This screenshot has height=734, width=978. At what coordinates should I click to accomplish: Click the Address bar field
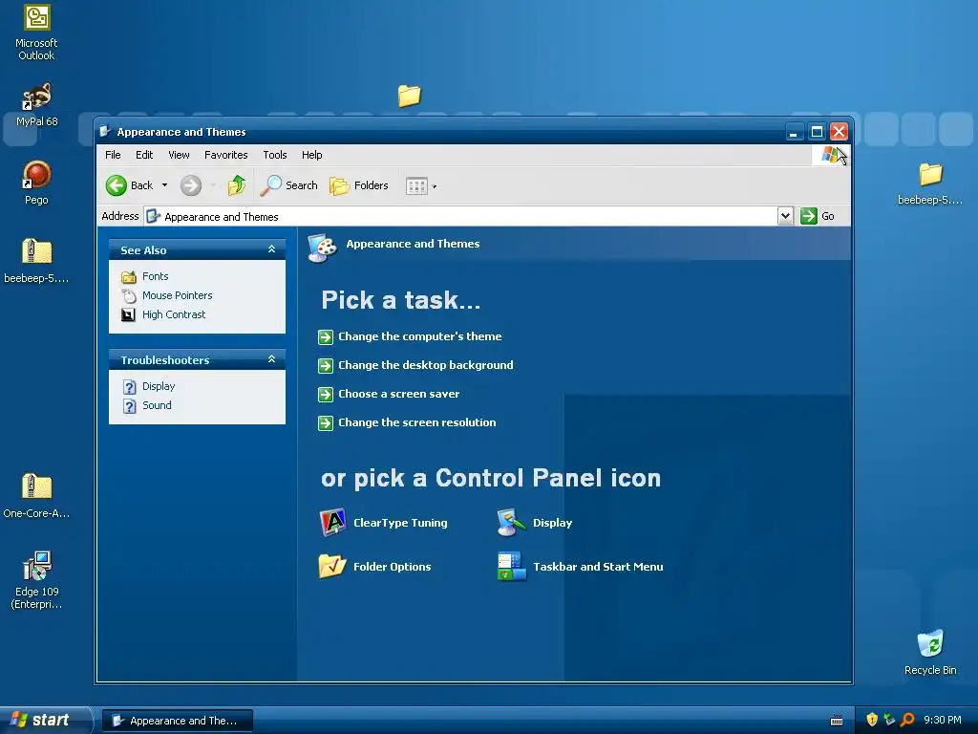click(x=461, y=217)
